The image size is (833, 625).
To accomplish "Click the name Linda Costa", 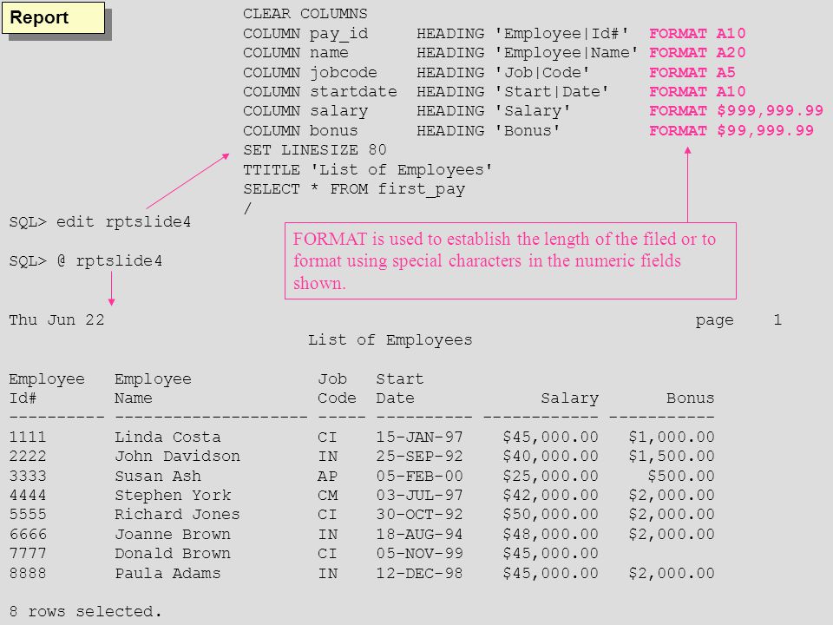I will pos(167,437).
